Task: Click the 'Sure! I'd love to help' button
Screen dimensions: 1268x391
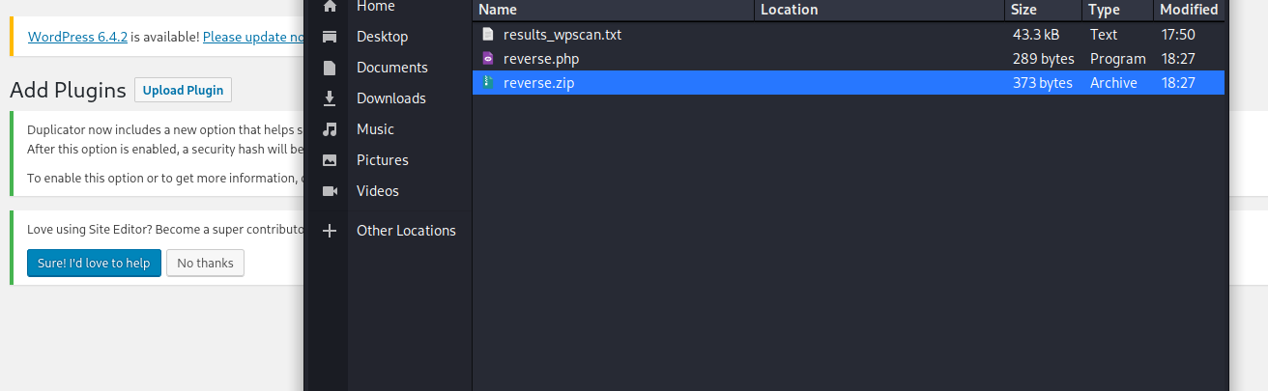Action: tap(93, 263)
